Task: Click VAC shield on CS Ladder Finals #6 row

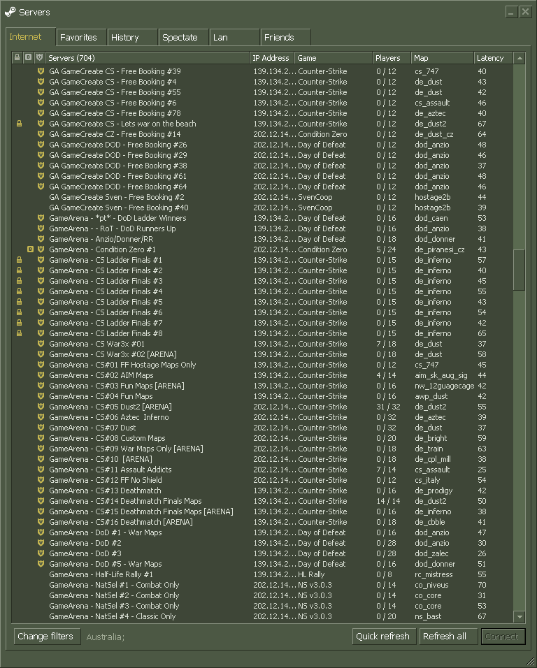Action: (x=41, y=312)
